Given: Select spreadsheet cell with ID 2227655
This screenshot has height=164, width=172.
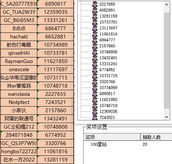Looking at the screenshot, I should [x=56, y=94].
